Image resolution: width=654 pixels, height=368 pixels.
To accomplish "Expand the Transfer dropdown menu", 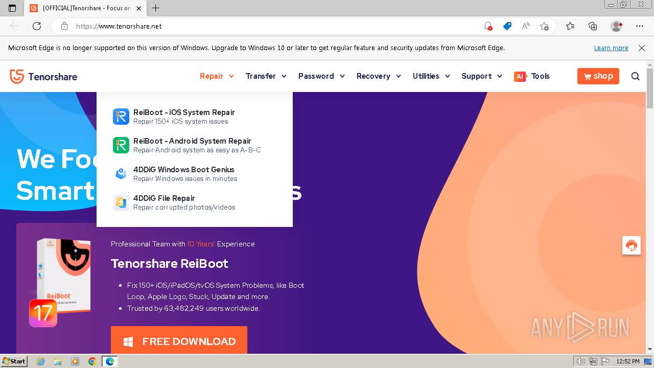I will [x=266, y=76].
